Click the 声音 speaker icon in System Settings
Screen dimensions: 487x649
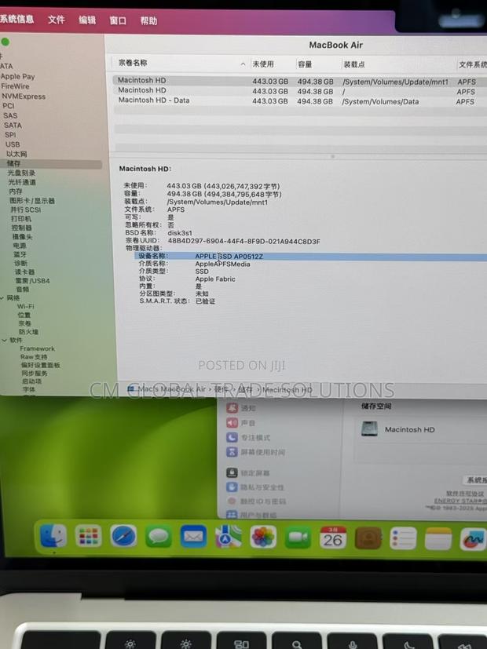click(x=232, y=422)
